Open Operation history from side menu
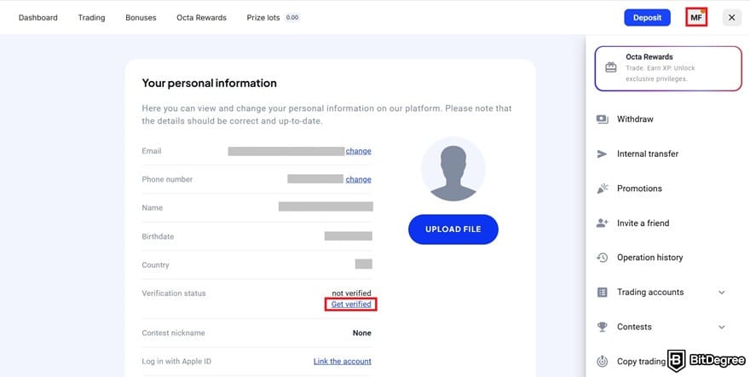This screenshot has width=750, height=377. point(650,258)
